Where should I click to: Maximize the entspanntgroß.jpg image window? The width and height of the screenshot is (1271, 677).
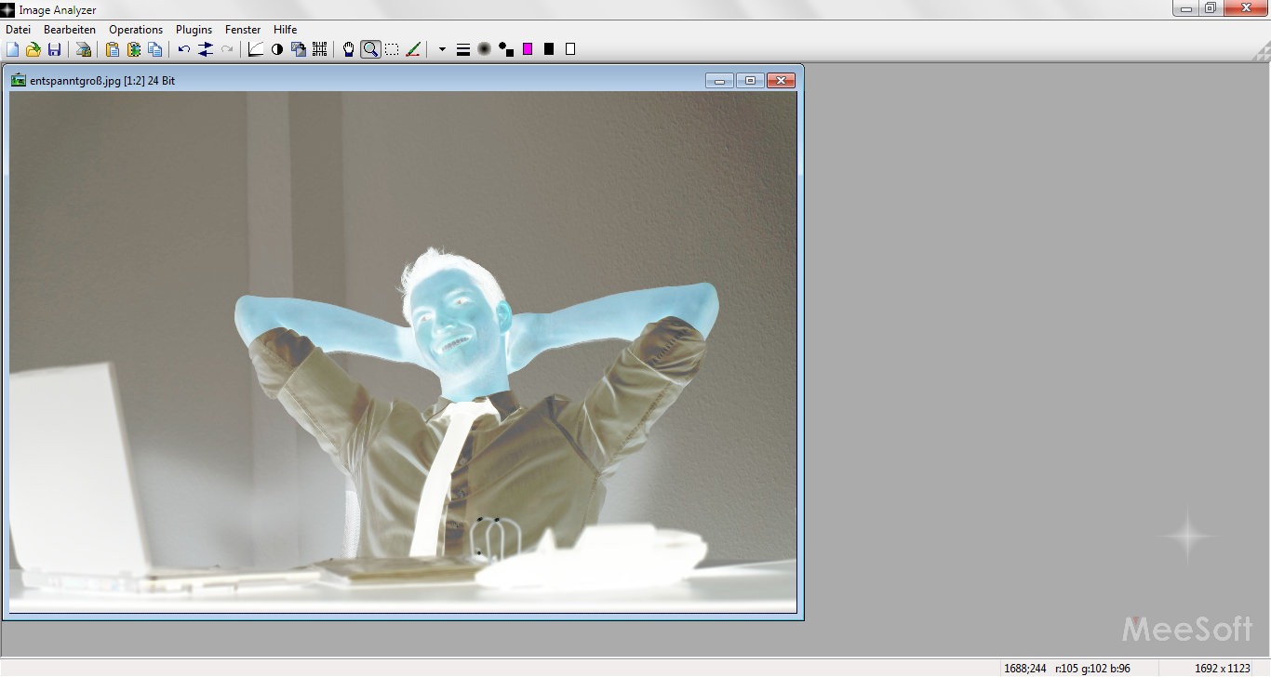coord(750,81)
